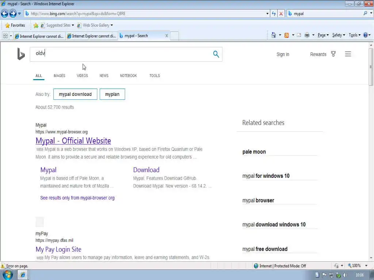Select the mypal - Search tab
This screenshot has height=280, width=374.
142,36
